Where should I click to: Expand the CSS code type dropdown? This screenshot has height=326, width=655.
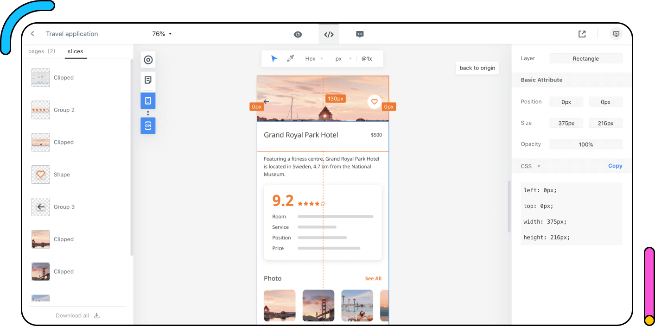tap(530, 166)
